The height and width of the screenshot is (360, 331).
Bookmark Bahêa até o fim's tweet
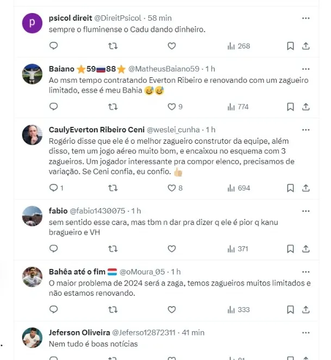click(x=291, y=309)
